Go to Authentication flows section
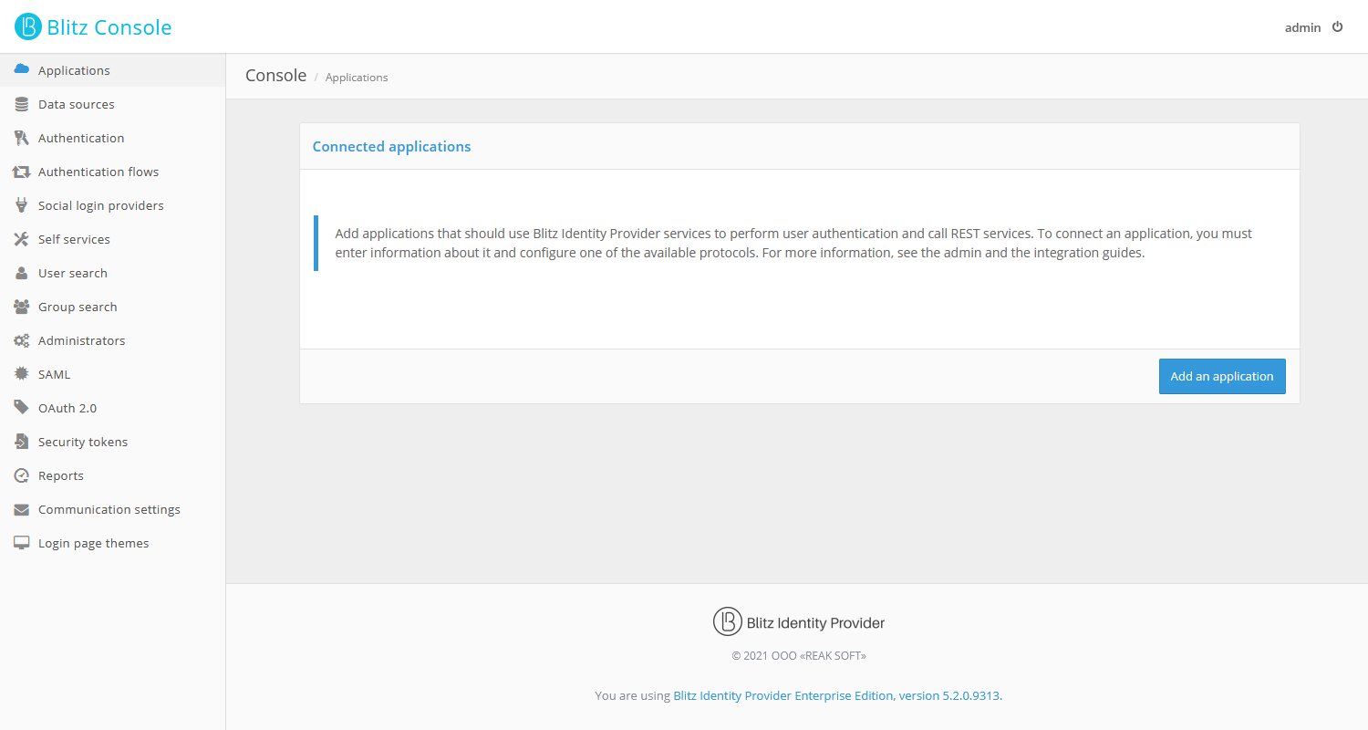This screenshot has width=1368, height=730. click(x=113, y=172)
